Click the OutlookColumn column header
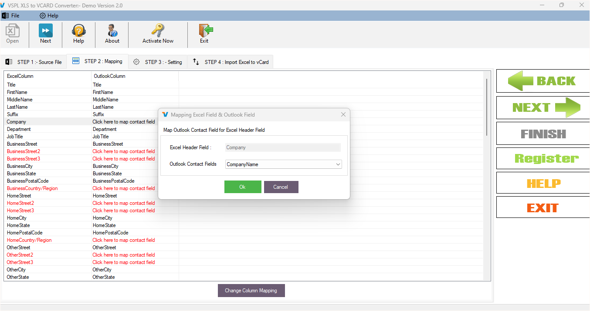Screen dimensions: 590x311 pos(135,76)
